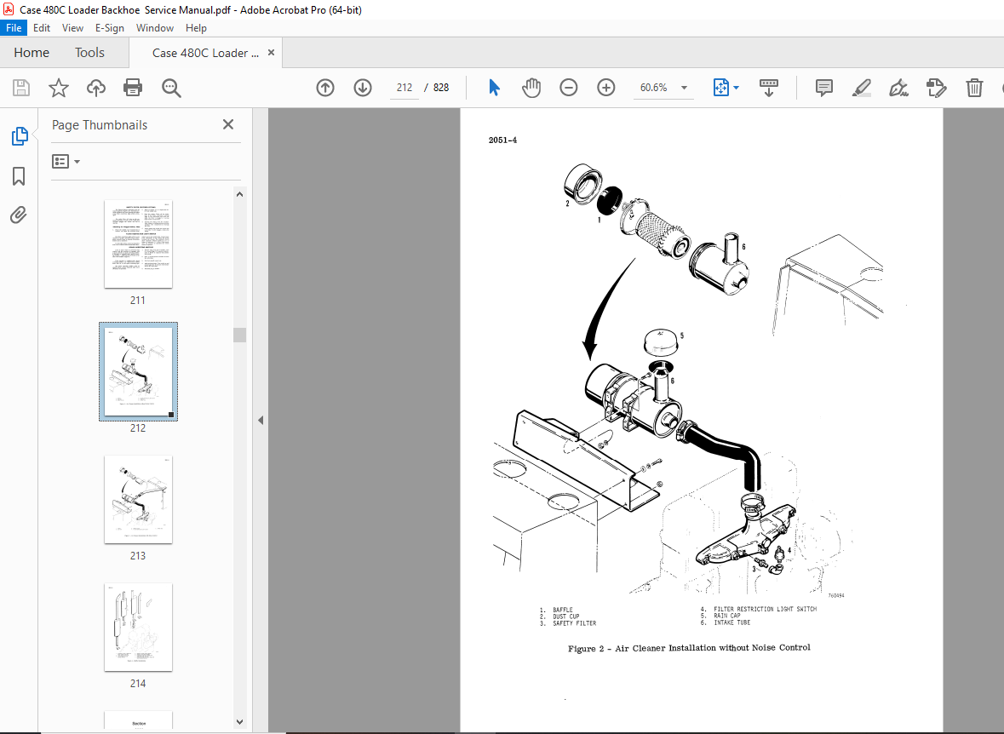Upload file to cloud icon
This screenshot has height=734, width=1004.
[x=96, y=88]
